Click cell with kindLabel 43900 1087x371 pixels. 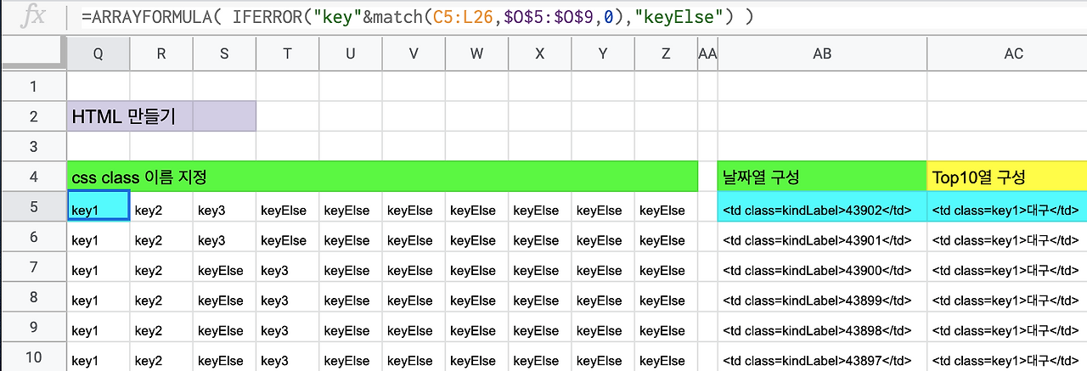point(822,267)
